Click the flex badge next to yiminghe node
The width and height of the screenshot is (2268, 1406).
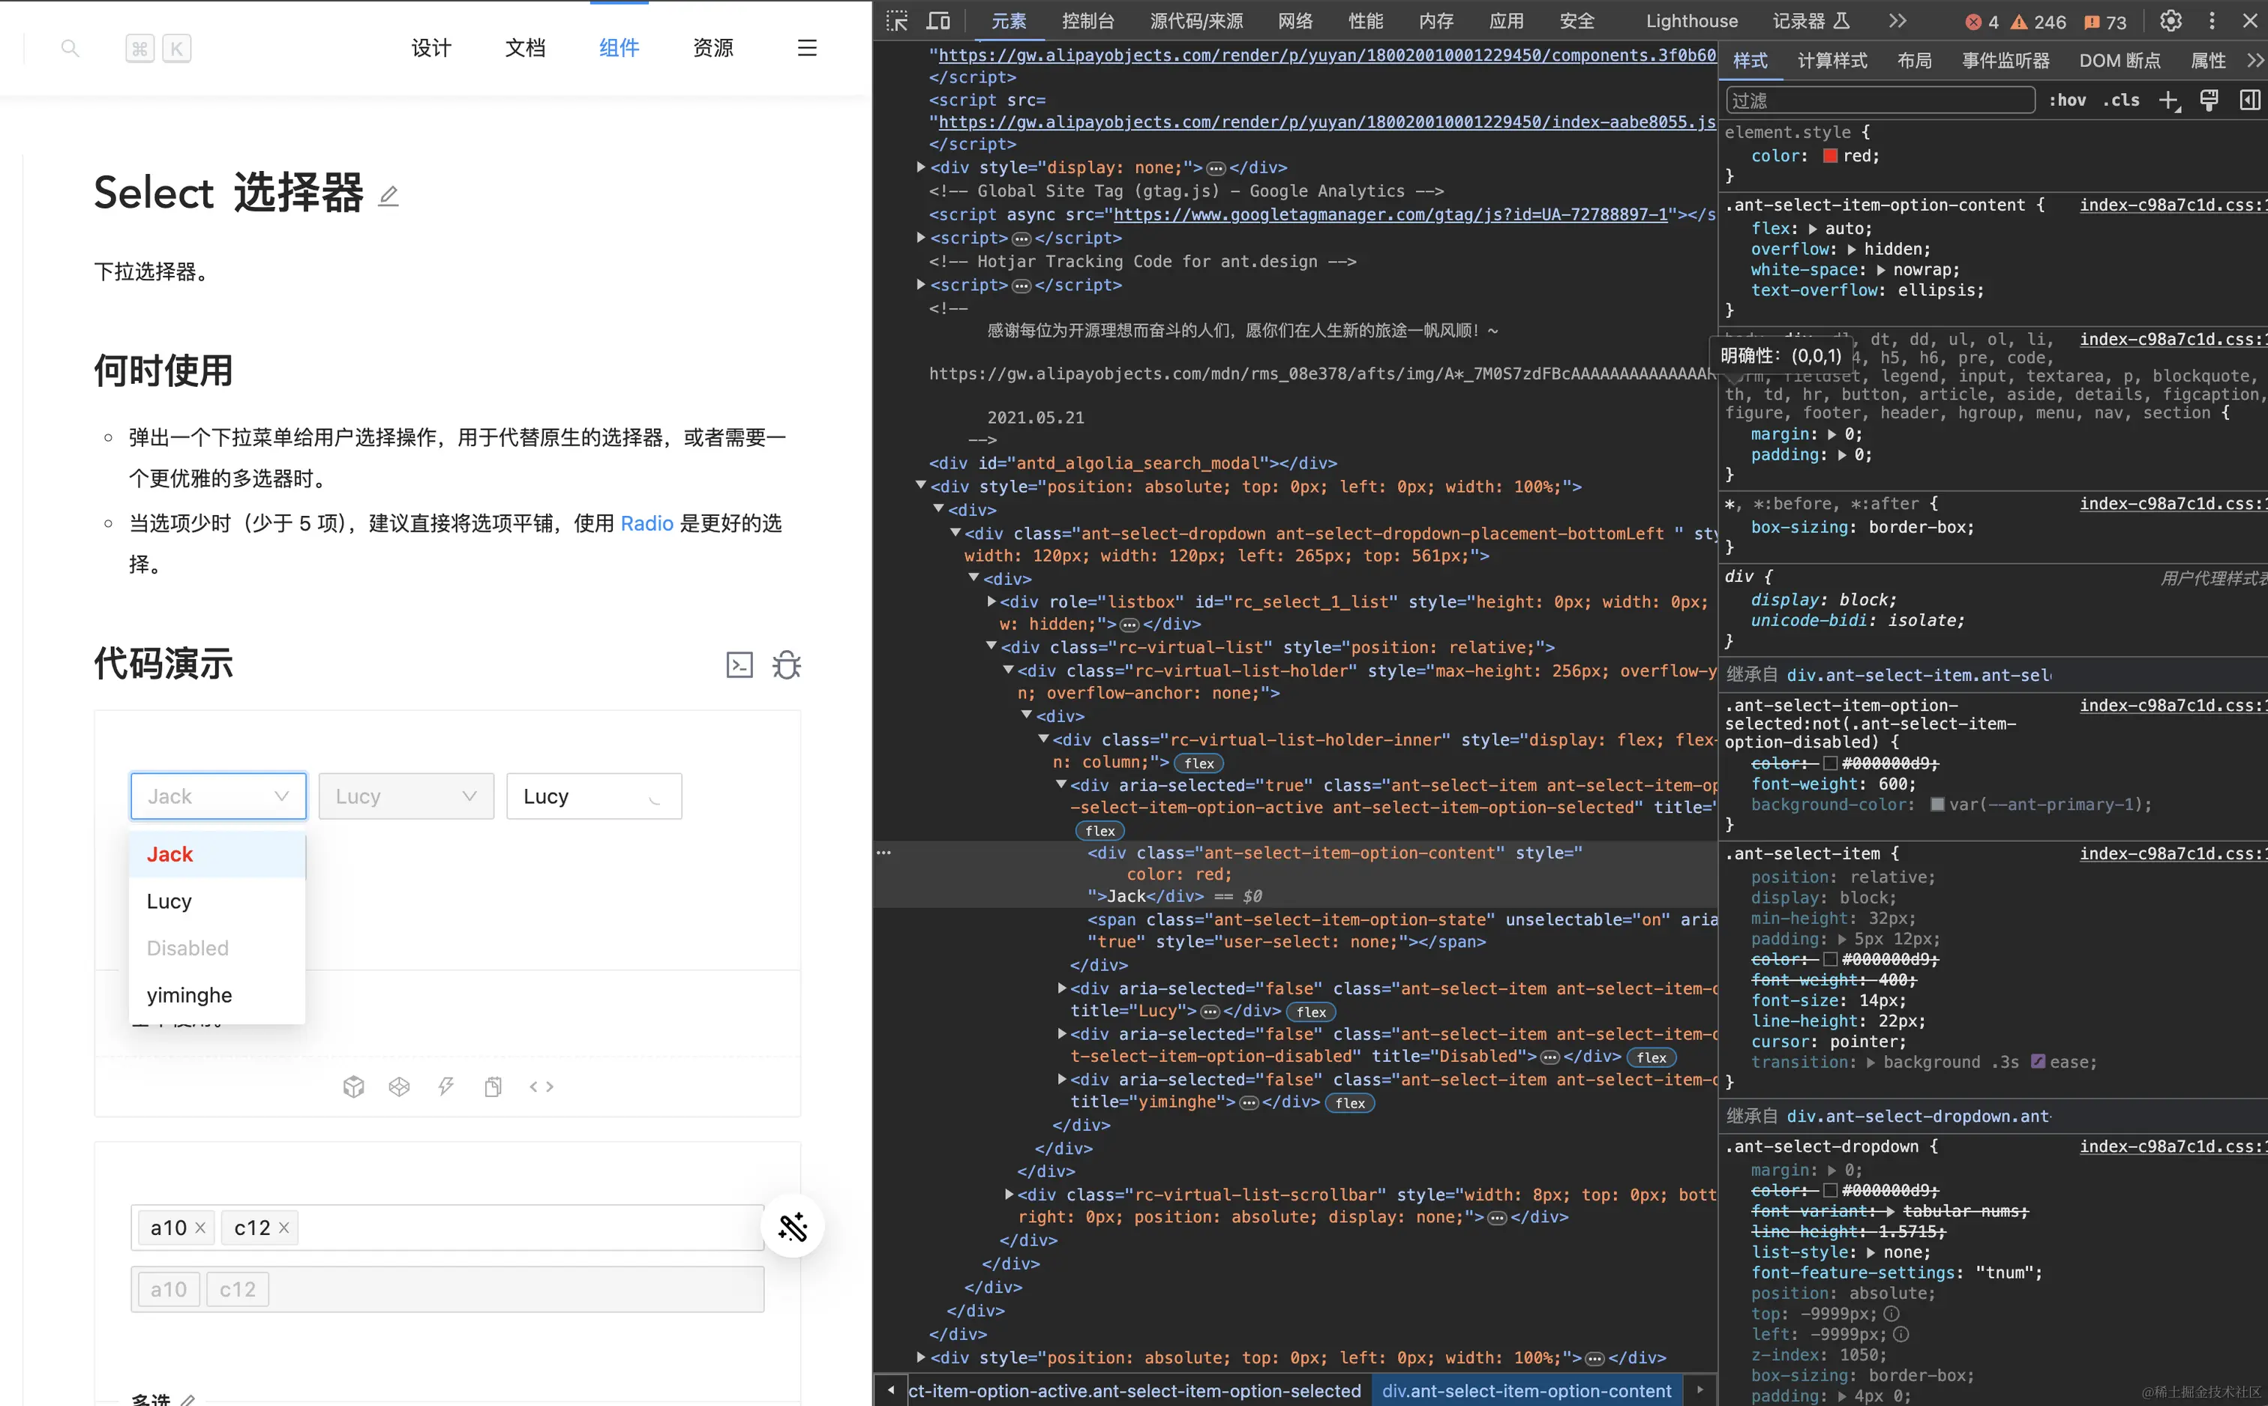tap(1350, 1103)
